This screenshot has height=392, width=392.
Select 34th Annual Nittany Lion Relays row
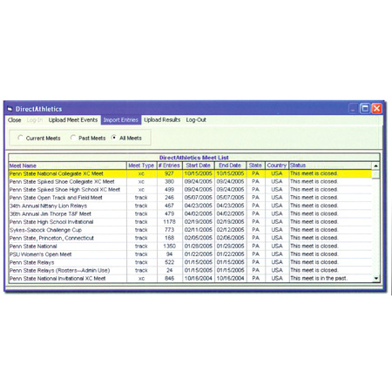pos(190,206)
